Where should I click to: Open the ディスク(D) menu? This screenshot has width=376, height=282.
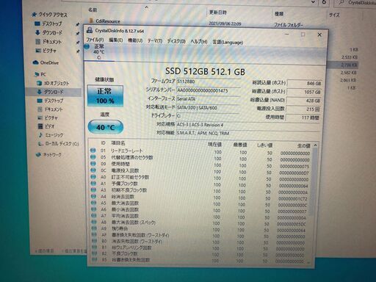[176, 41]
